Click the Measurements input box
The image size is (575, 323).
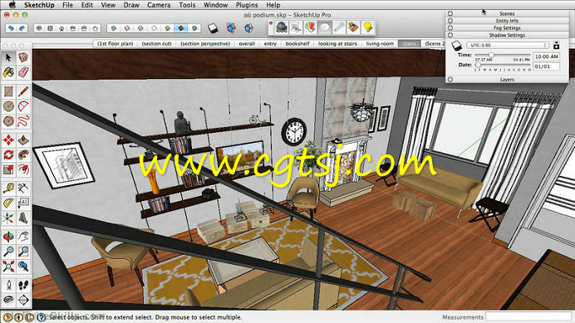click(528, 316)
